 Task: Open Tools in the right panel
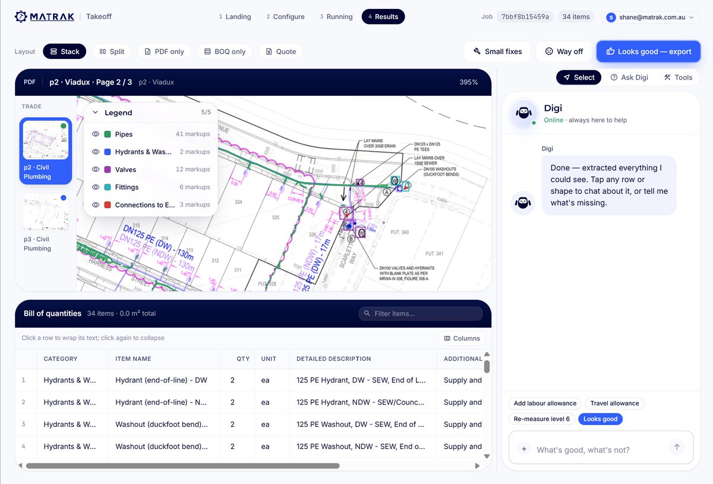click(678, 77)
